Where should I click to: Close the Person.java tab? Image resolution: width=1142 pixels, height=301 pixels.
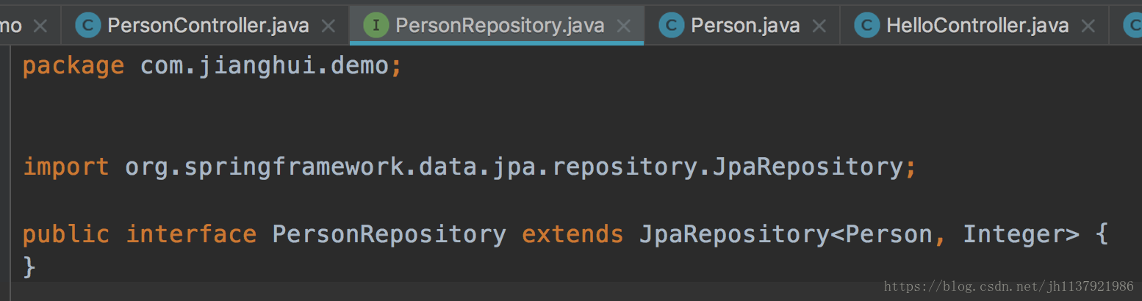point(819,26)
